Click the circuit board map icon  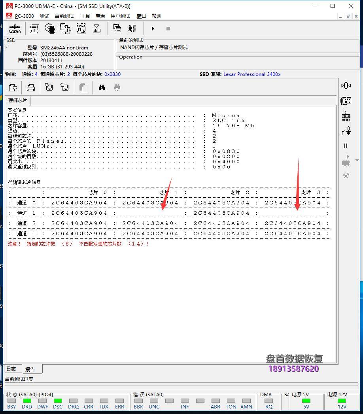[81, 28]
